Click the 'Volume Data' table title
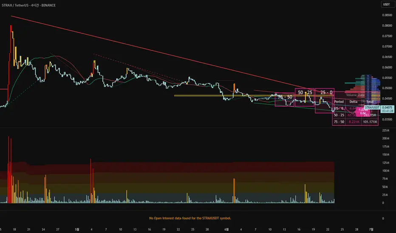The image size is (396, 233). pyautogui.click(x=355, y=95)
